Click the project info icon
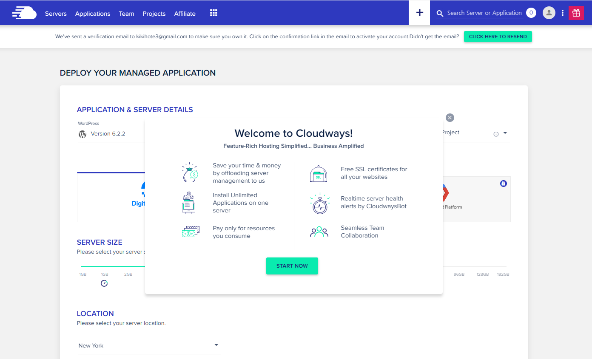 pyautogui.click(x=496, y=134)
